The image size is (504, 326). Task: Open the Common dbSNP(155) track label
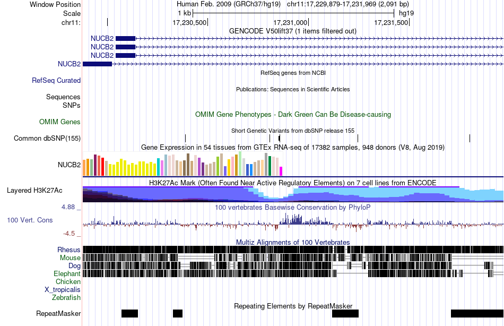(47, 139)
